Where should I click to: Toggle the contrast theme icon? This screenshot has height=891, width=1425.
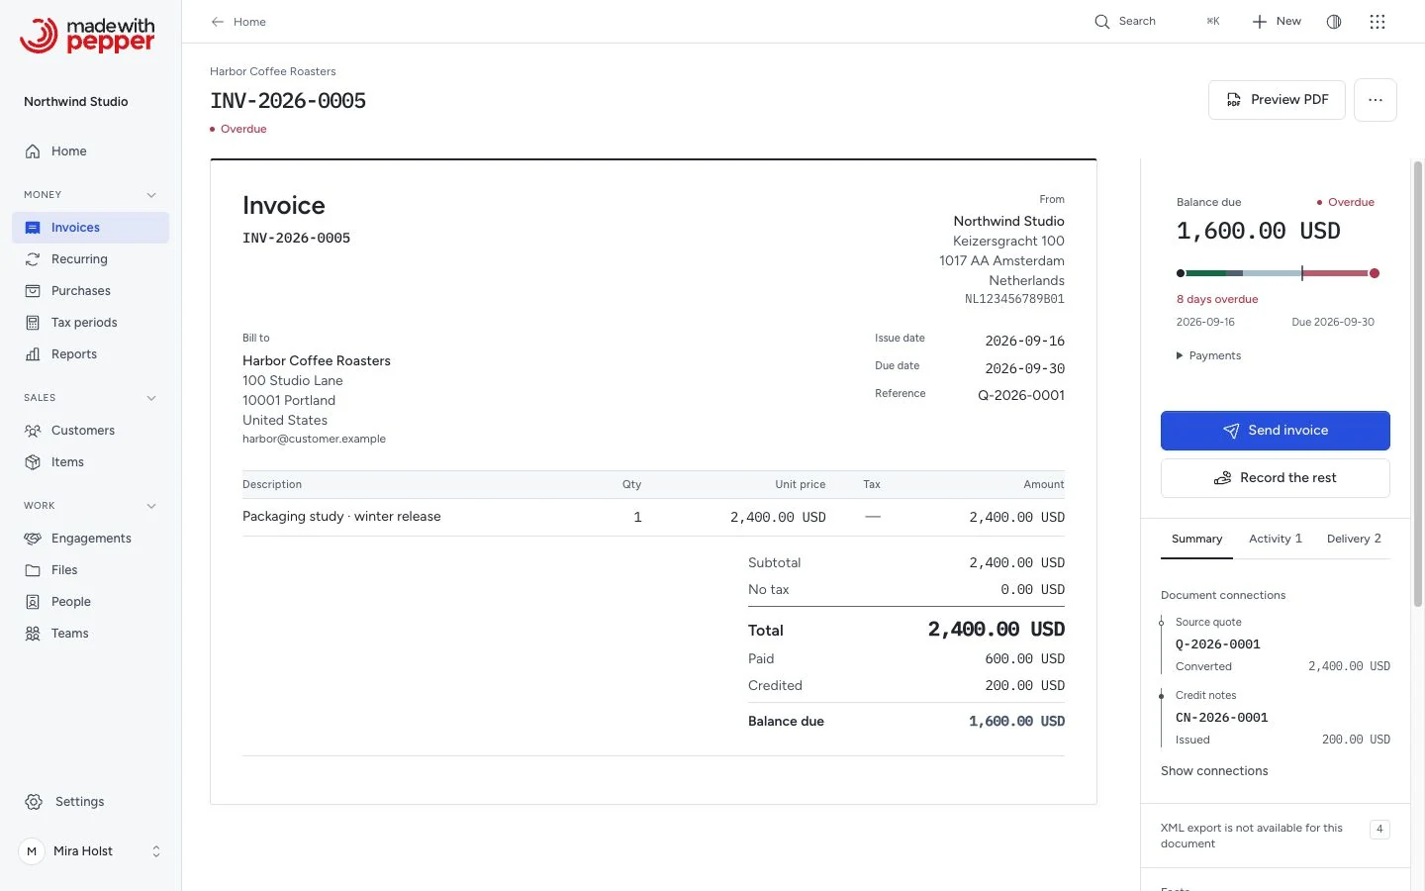tap(1334, 22)
